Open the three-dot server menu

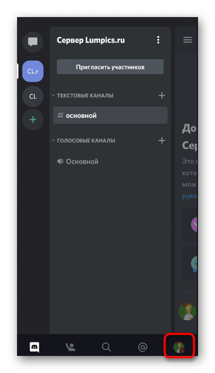coord(158,40)
